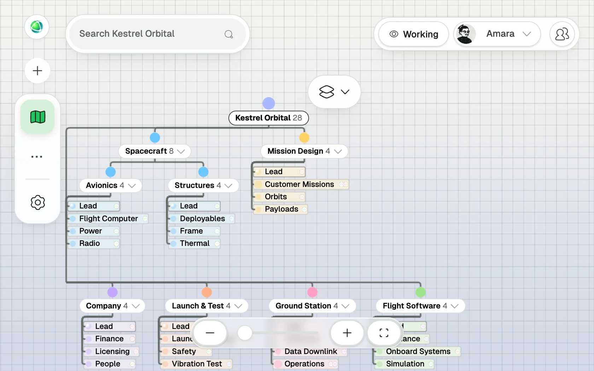This screenshot has height=371, width=594.
Task: Open the three dots more menu
Action: 37,157
